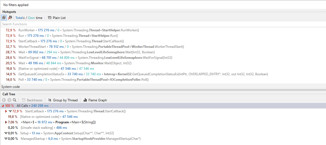Toggle the system functions icon in Hotspots toolbar
Screen dimensions: 326x145
pos(4,18)
